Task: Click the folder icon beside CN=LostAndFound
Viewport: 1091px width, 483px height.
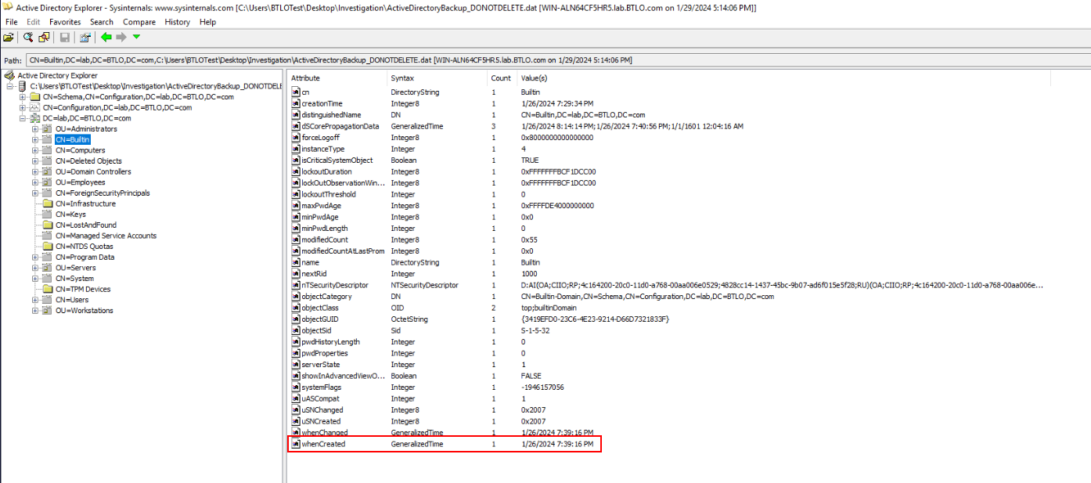Action: (x=48, y=225)
